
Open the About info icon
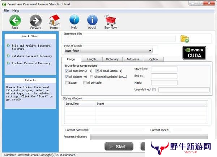coord(92,20)
